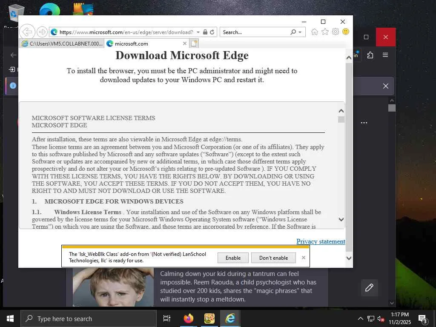Screen dimensions: 436x327
Task: Open Favorites star icon
Action: pyautogui.click(x=325, y=32)
